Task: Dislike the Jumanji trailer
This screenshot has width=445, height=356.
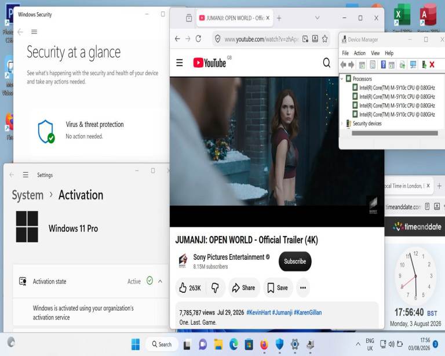Action: [215, 288]
